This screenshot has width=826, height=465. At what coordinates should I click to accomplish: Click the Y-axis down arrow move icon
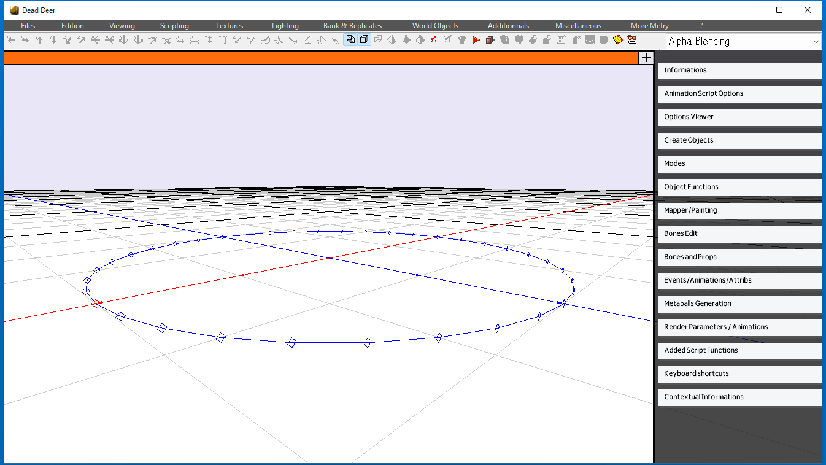pyautogui.click(x=53, y=40)
